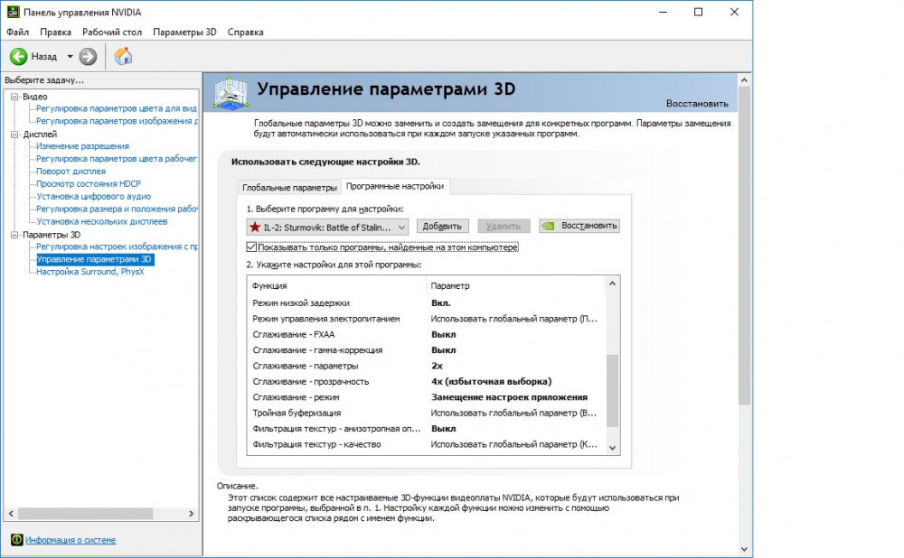This screenshot has width=904, height=558.
Task: Select Фильтрация текстур - качество row
Action: 426,444
